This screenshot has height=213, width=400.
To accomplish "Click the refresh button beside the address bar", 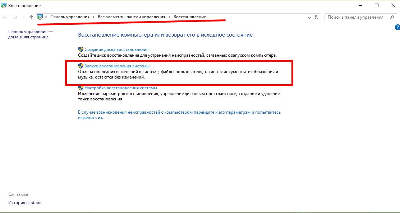I will tap(317, 17).
